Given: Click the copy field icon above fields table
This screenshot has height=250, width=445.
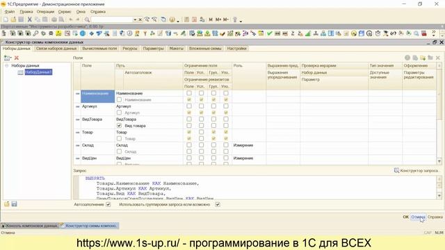Looking at the screenshot, I should 415,58.
